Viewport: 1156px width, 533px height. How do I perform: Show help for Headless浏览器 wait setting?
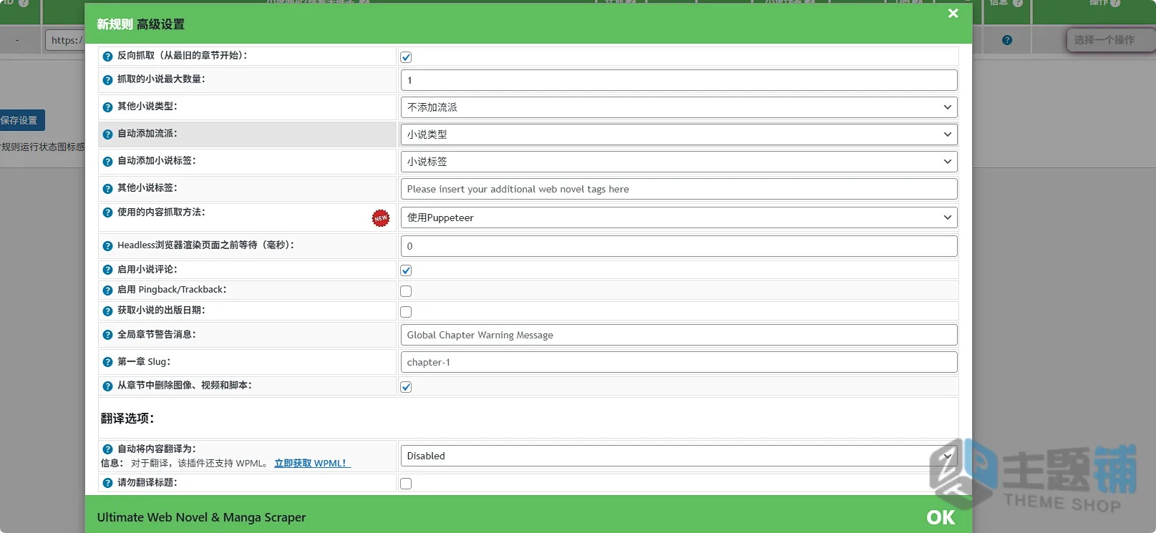point(107,246)
